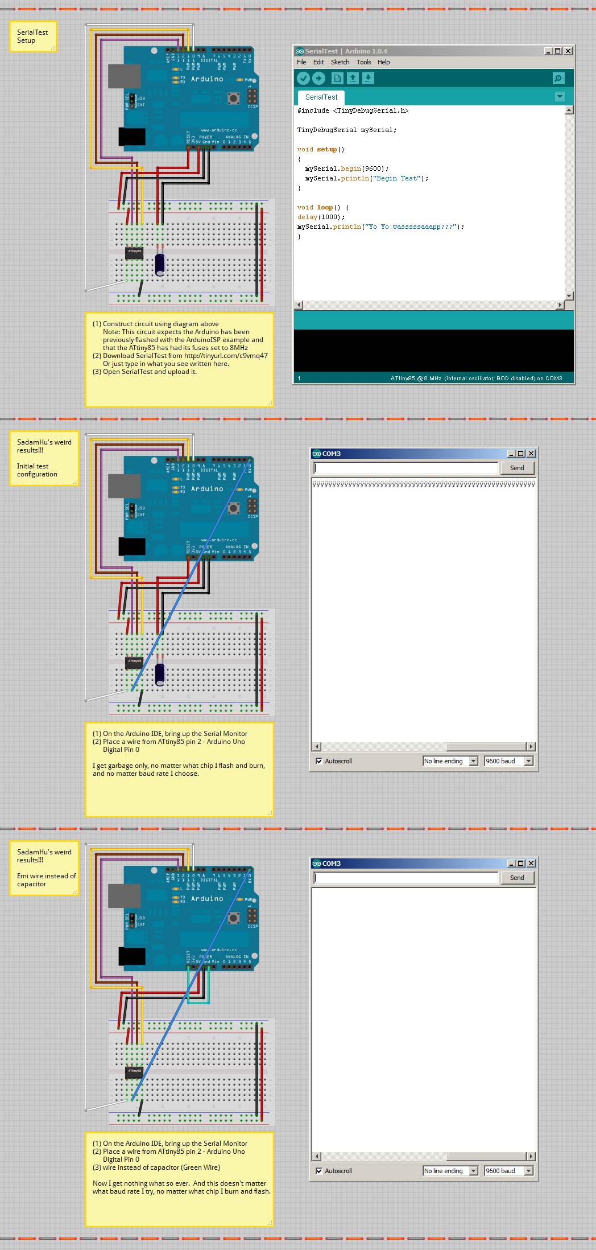Minimize the SerialTest Arduino window
596x1250 pixels.
(548, 51)
